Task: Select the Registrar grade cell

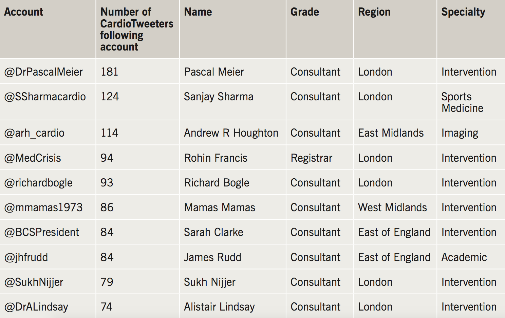Action: coord(311,158)
